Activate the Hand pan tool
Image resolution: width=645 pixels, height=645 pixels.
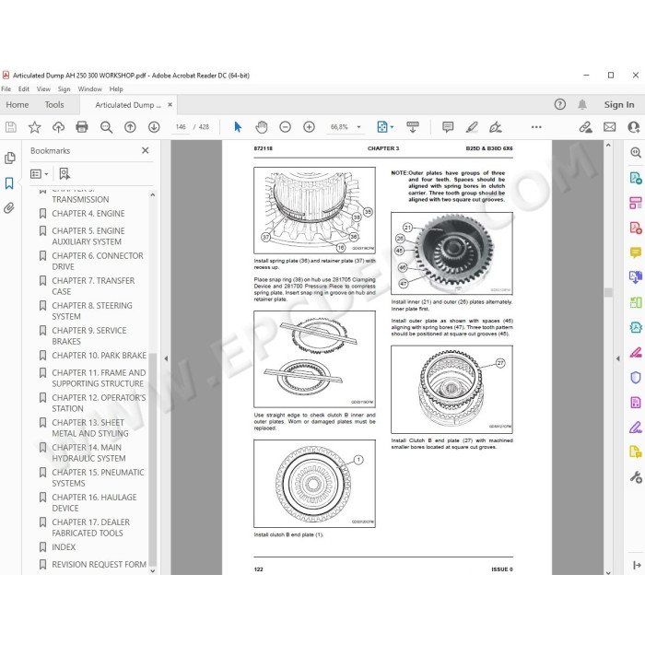pyautogui.click(x=261, y=127)
